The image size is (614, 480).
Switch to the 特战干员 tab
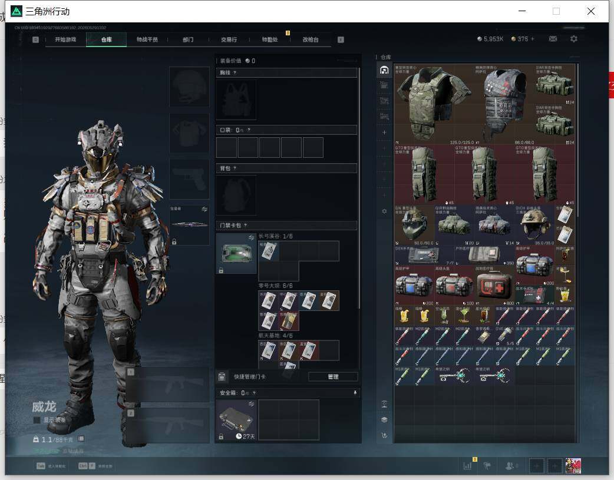(x=147, y=39)
